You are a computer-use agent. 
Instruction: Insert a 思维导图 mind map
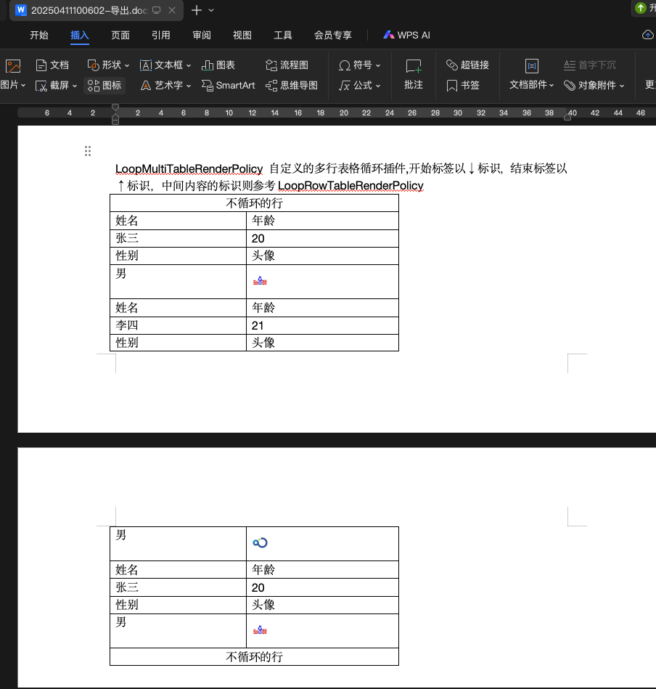[291, 86]
